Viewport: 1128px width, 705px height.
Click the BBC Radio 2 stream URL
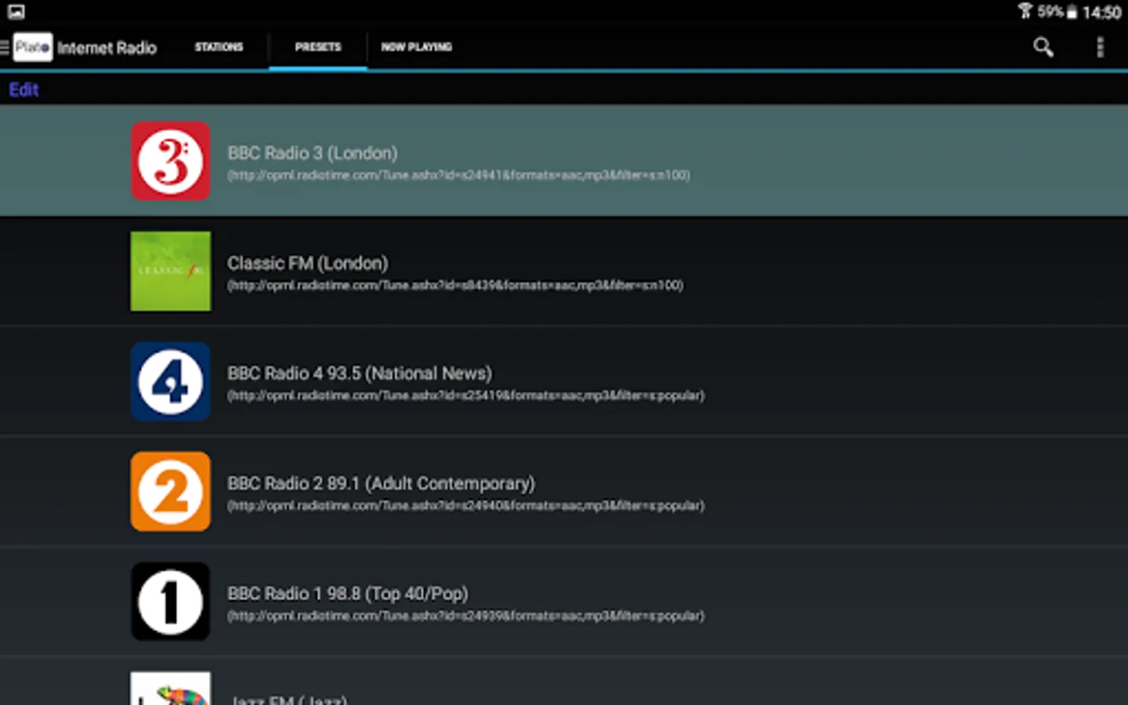[x=466, y=506]
